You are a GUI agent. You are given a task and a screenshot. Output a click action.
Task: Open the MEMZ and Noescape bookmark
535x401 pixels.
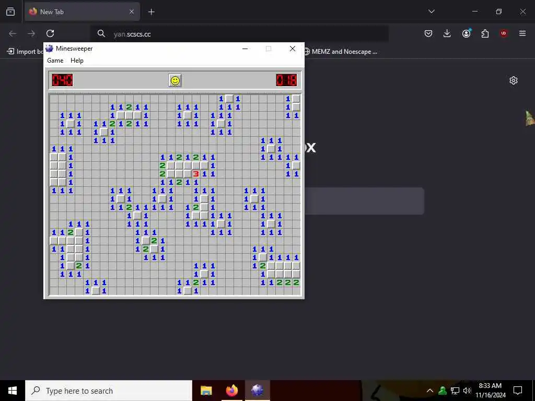click(341, 52)
